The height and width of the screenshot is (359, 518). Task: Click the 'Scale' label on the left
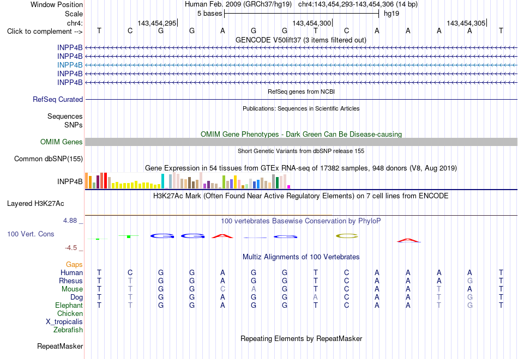click(x=74, y=14)
